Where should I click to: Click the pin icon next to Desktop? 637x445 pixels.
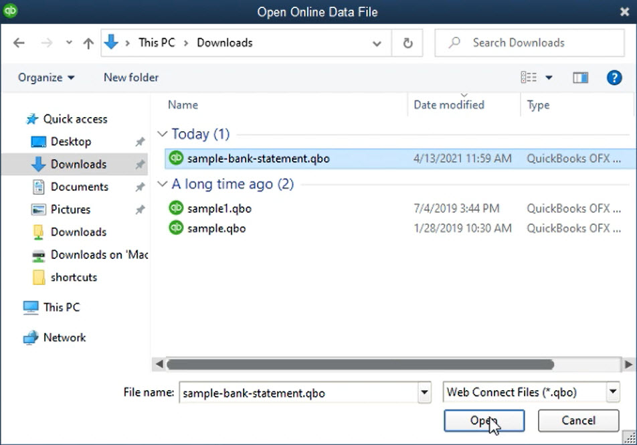coord(140,141)
